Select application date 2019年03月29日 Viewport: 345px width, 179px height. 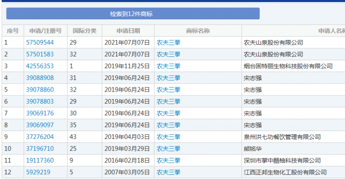click(127, 149)
